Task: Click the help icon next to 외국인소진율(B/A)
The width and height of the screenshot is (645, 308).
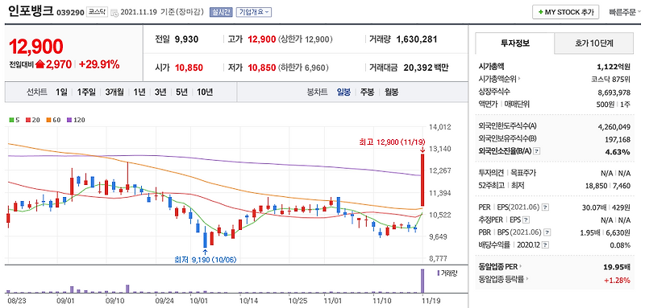Action: 537,152
